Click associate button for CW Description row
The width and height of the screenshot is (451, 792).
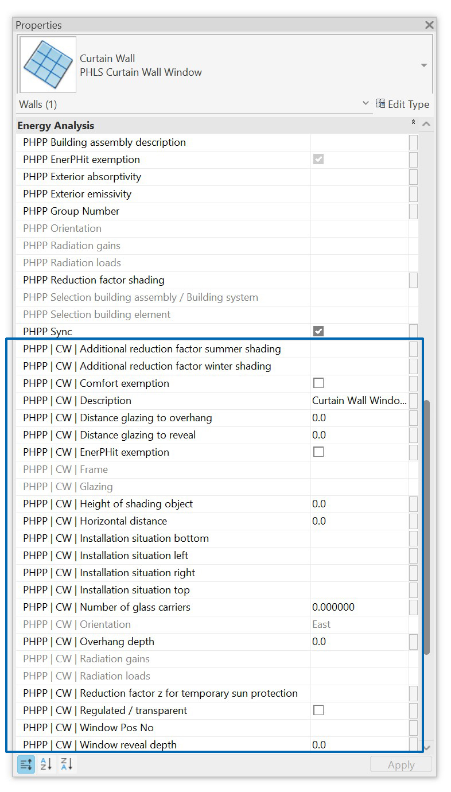pyautogui.click(x=413, y=401)
